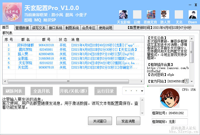Click the 群名 column header
The width and height of the screenshot is (200, 135).
click(x=26, y=40)
